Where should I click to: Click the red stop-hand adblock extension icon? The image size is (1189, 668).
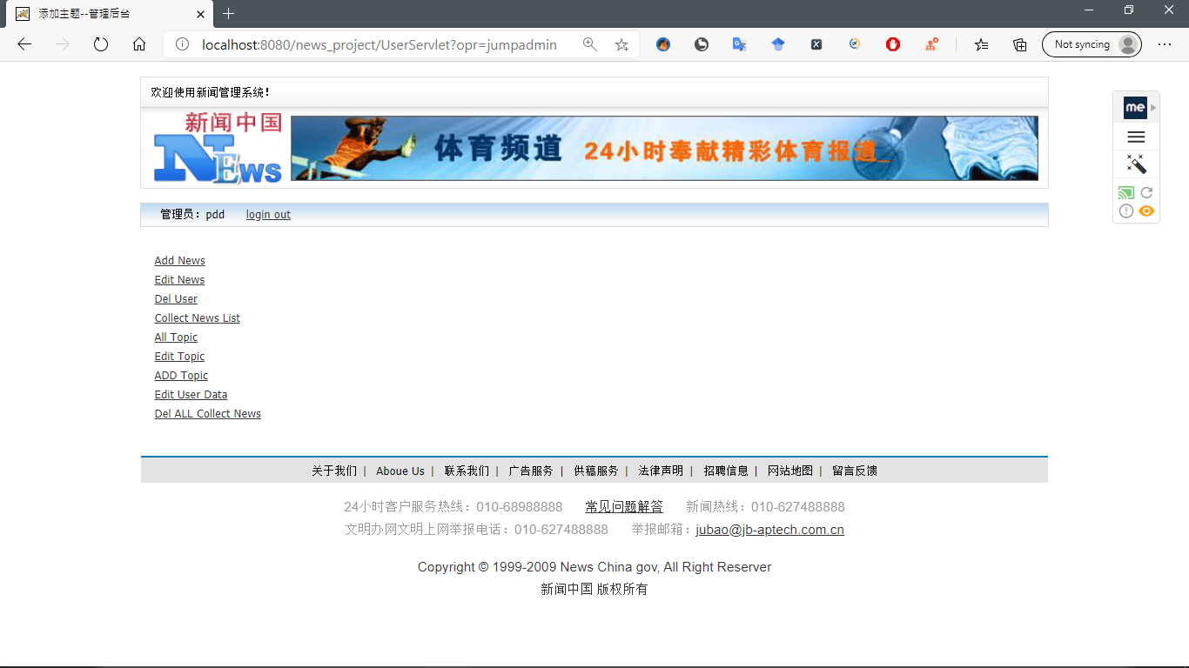coord(893,44)
